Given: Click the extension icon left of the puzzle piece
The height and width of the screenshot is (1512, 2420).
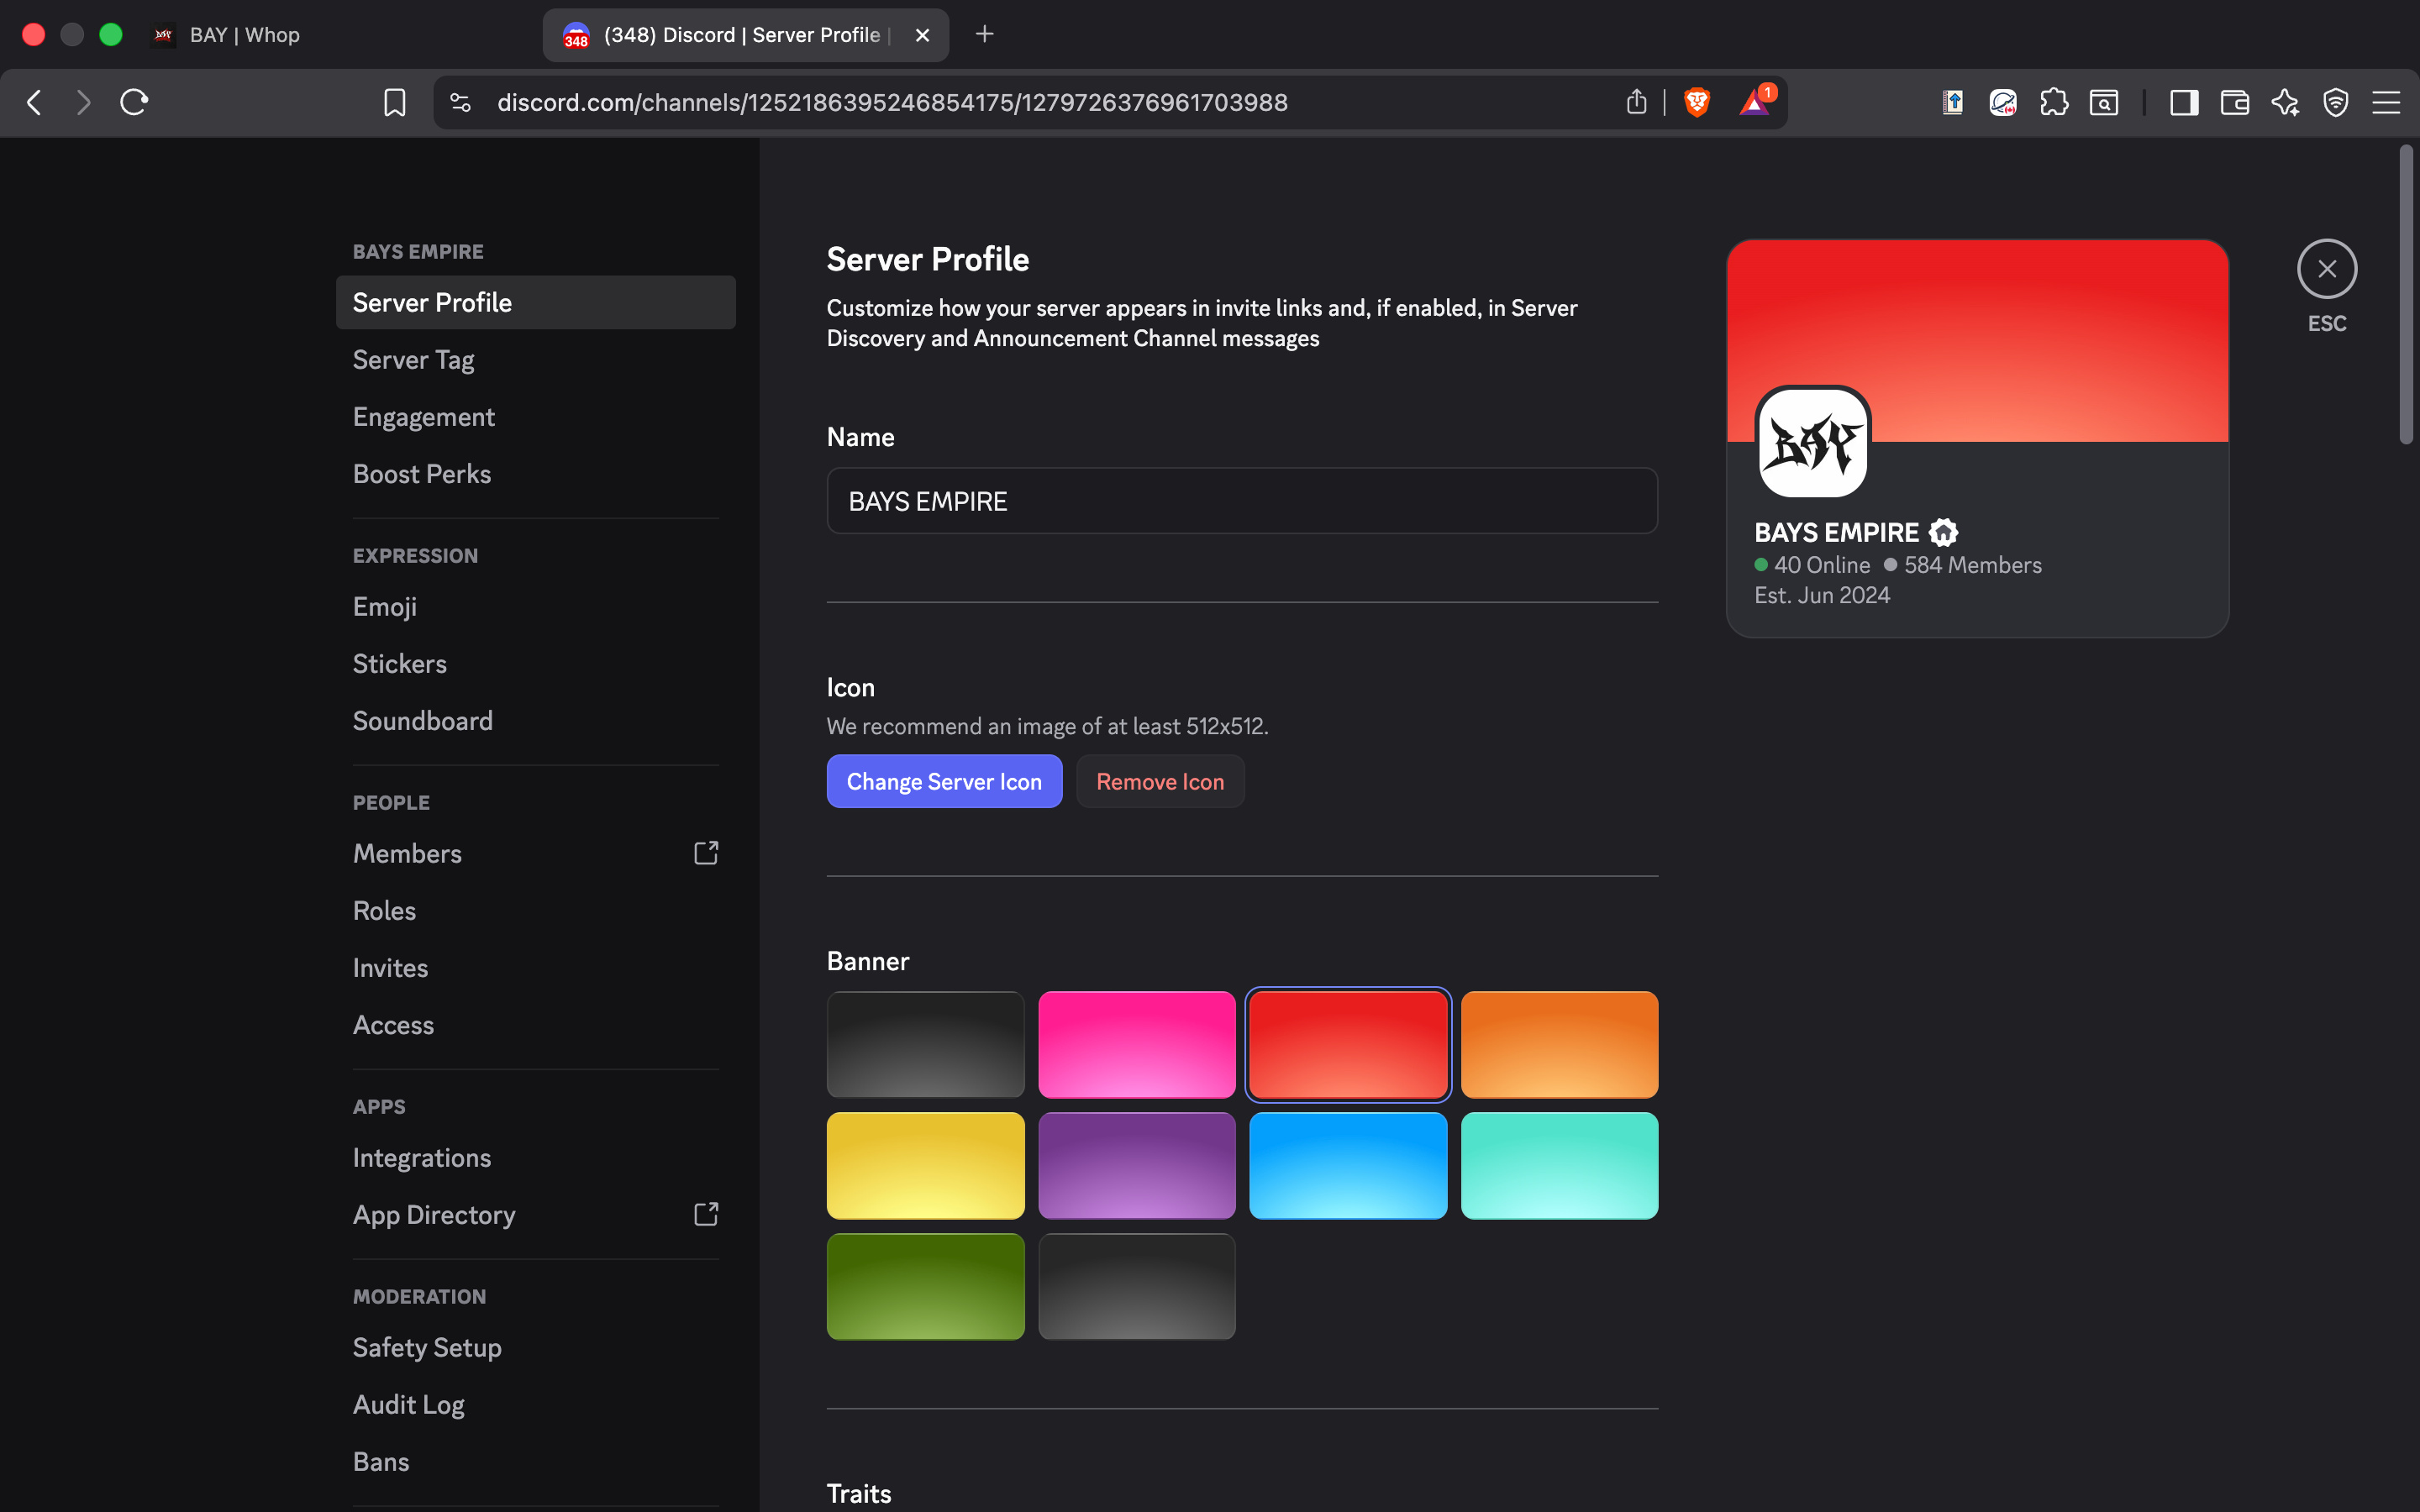Looking at the screenshot, I should tap(2003, 102).
